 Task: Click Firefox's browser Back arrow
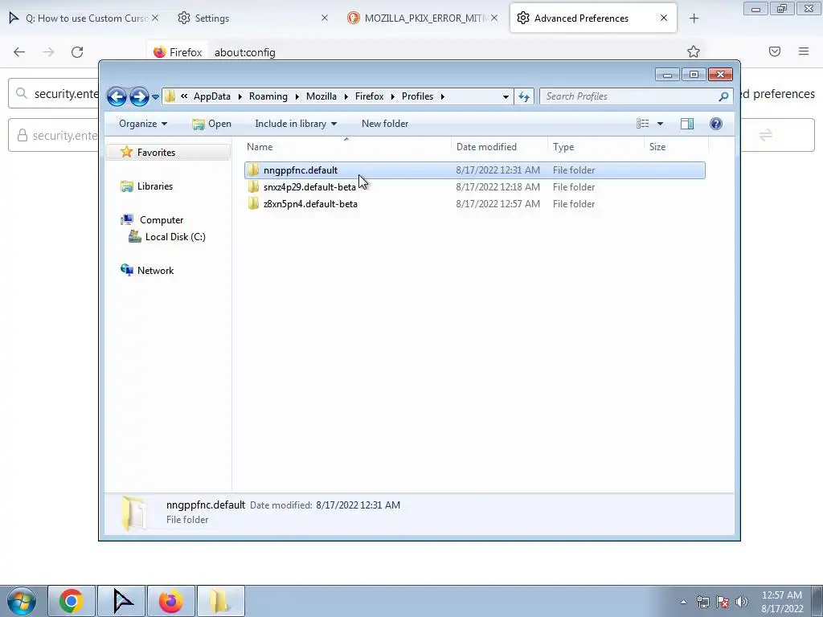(19, 52)
